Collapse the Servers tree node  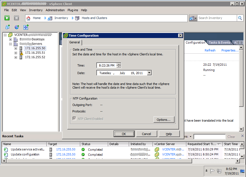10,44
